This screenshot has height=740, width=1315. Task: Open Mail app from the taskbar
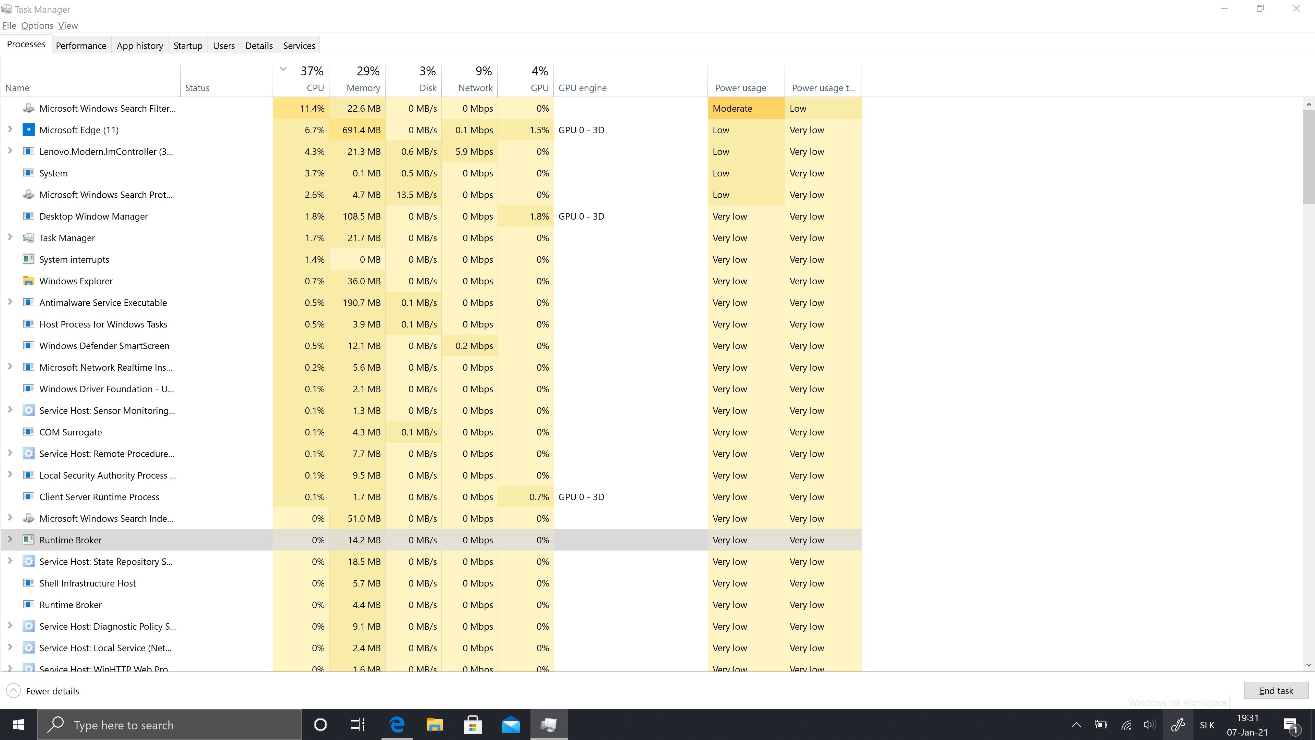tap(511, 725)
